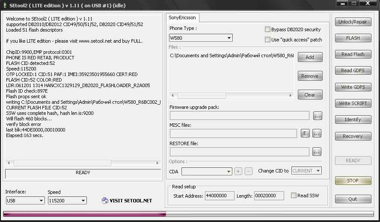Image resolution: width=380 pixels, height=222 pixels.
Task: Click the "FLASH CID detected:52" log line
Action: (30, 63)
